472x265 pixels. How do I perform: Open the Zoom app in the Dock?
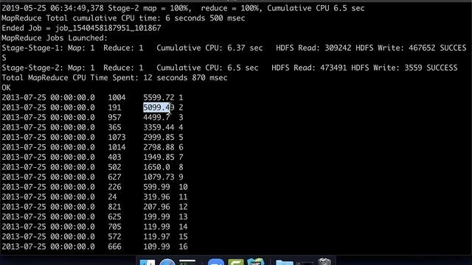(216, 262)
